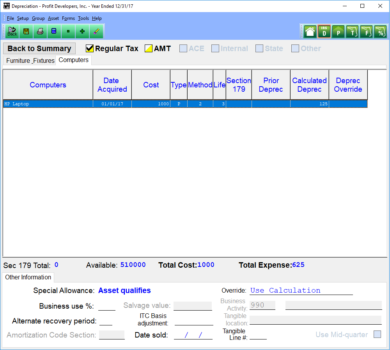Click the HP Laptop Type cell P
The width and height of the screenshot is (390, 350).
(x=179, y=104)
